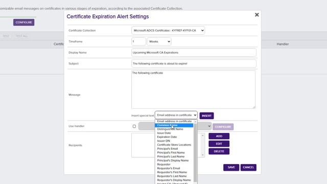327x184 pixels.
Task: Click the Subject input field
Action: coord(194,63)
